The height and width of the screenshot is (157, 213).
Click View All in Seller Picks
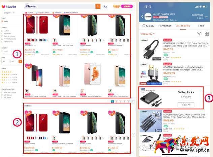(x=186, y=104)
